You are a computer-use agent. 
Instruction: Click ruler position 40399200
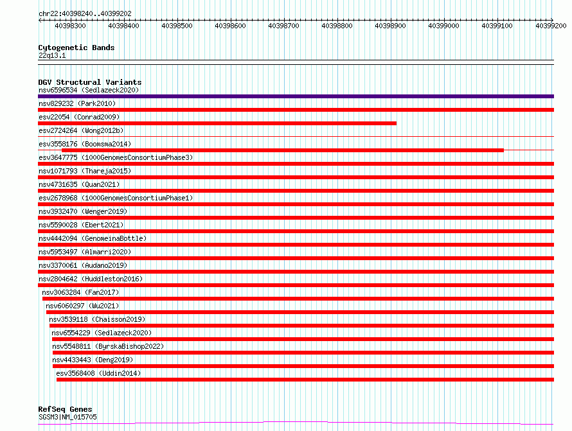(551, 26)
